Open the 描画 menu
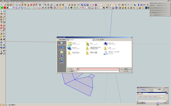Image resolution: width=171 pixels, height=106 pixels. click(23, 2)
